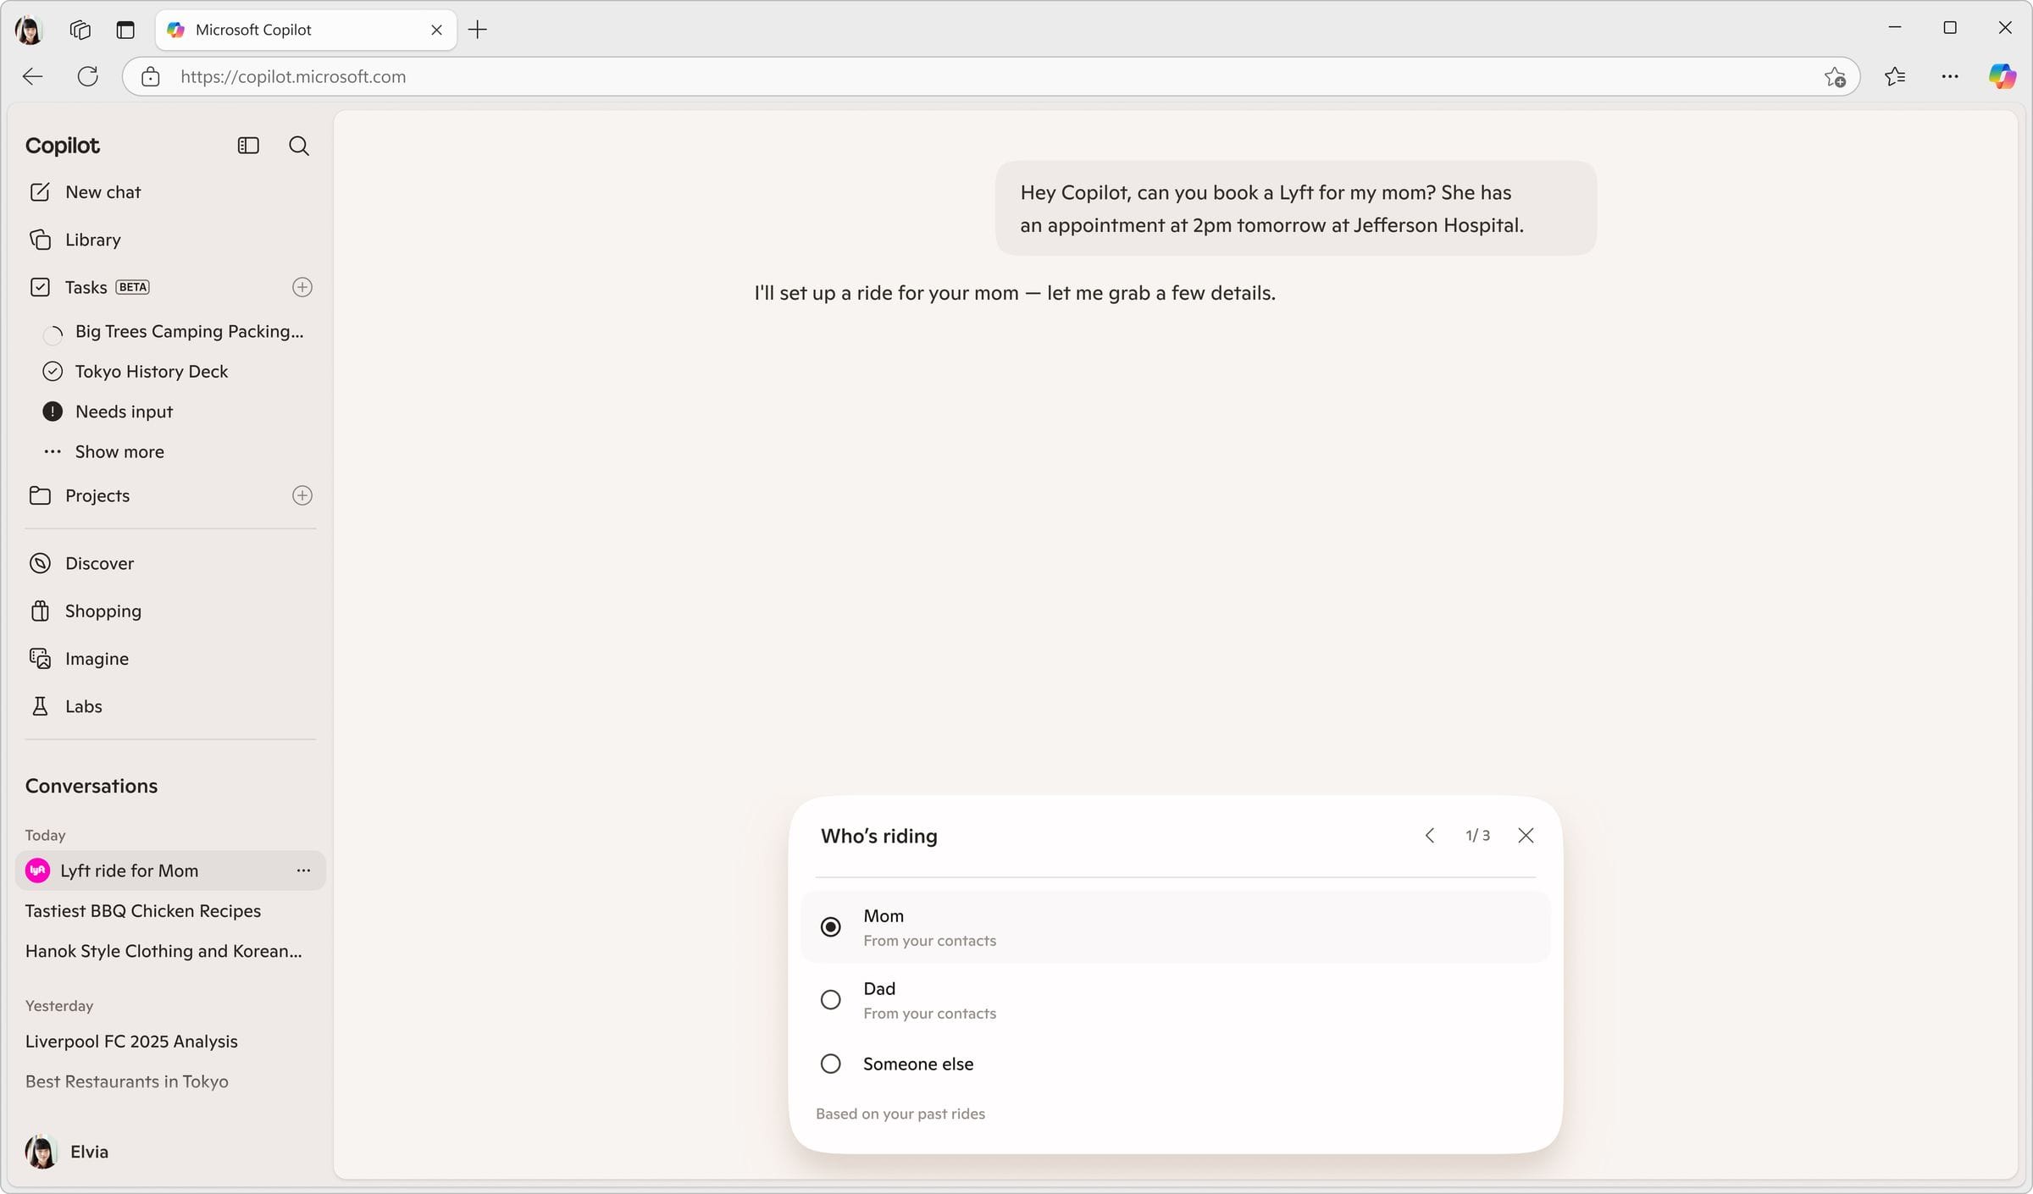Collapse the Copilot sidebar panel icon
This screenshot has height=1194, width=2033.
pos(248,146)
